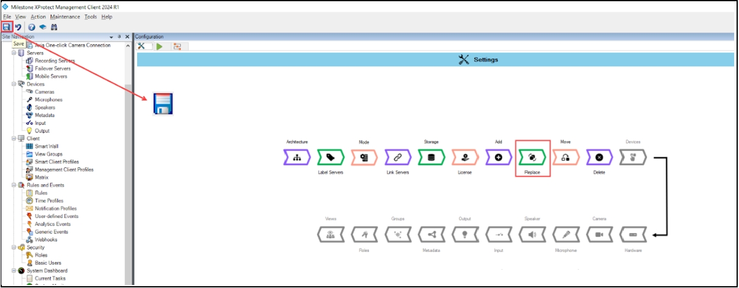
Task: Open the blue Help question mark icon
Action: [31, 27]
